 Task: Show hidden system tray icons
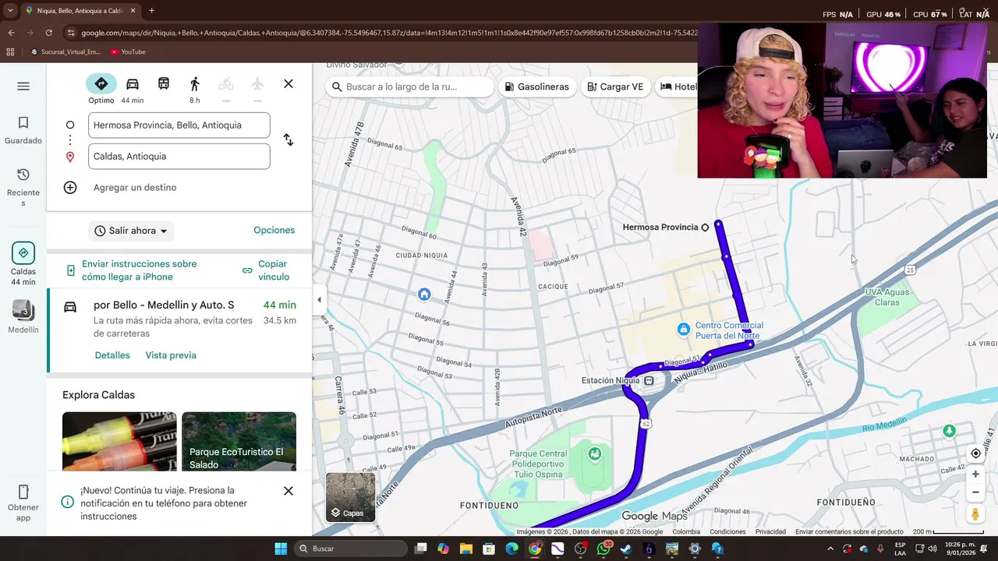(x=830, y=549)
